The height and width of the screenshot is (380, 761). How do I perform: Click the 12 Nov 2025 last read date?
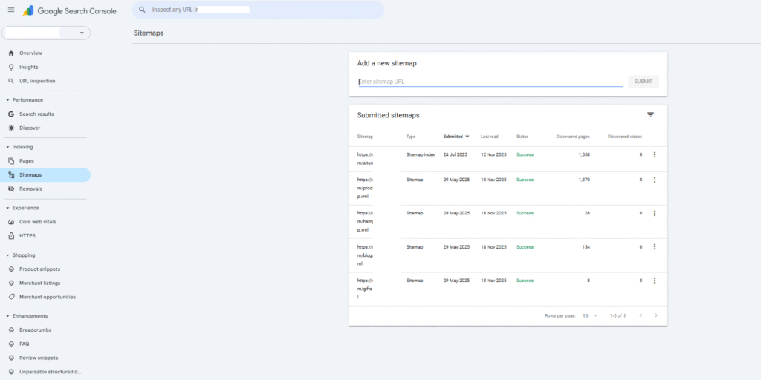[x=493, y=154]
